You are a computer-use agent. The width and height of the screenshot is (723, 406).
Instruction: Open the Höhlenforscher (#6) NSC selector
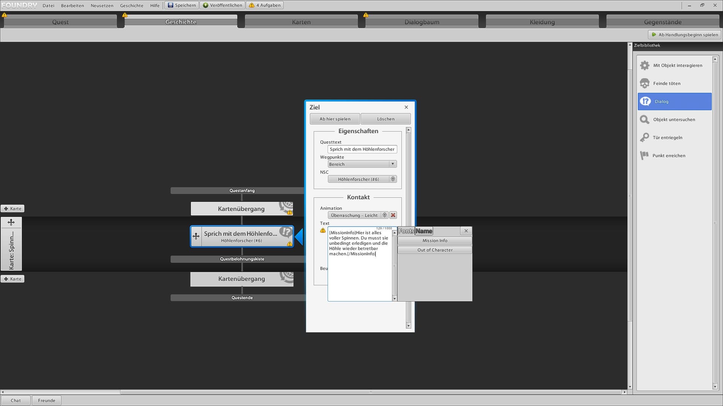pyautogui.click(x=358, y=179)
